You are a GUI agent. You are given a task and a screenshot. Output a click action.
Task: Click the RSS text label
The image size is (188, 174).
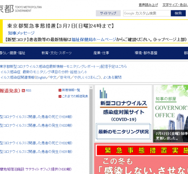pyautogui.click(x=28, y=91)
